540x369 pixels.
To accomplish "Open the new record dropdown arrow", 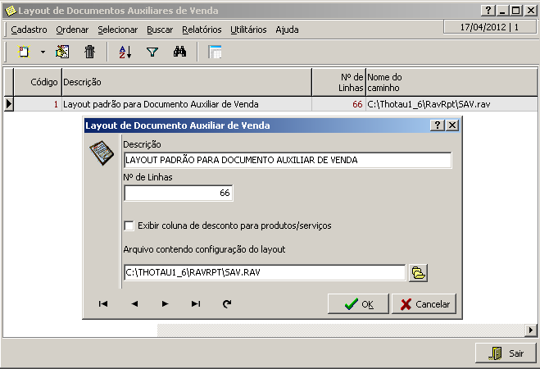I will 43,52.
